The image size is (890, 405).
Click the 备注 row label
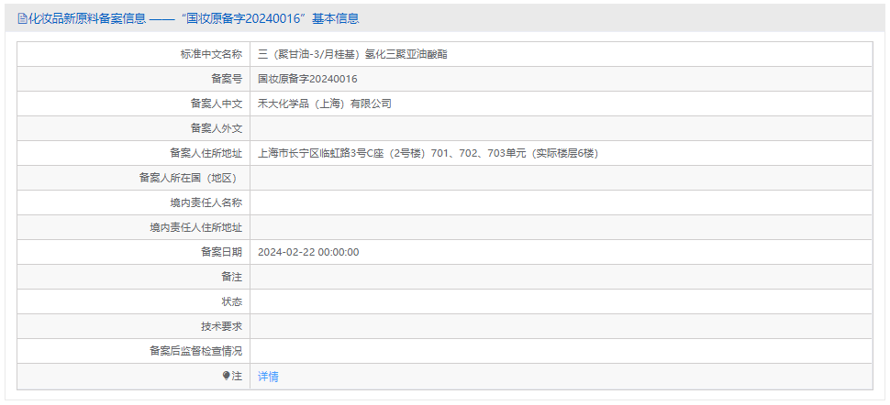(231, 277)
